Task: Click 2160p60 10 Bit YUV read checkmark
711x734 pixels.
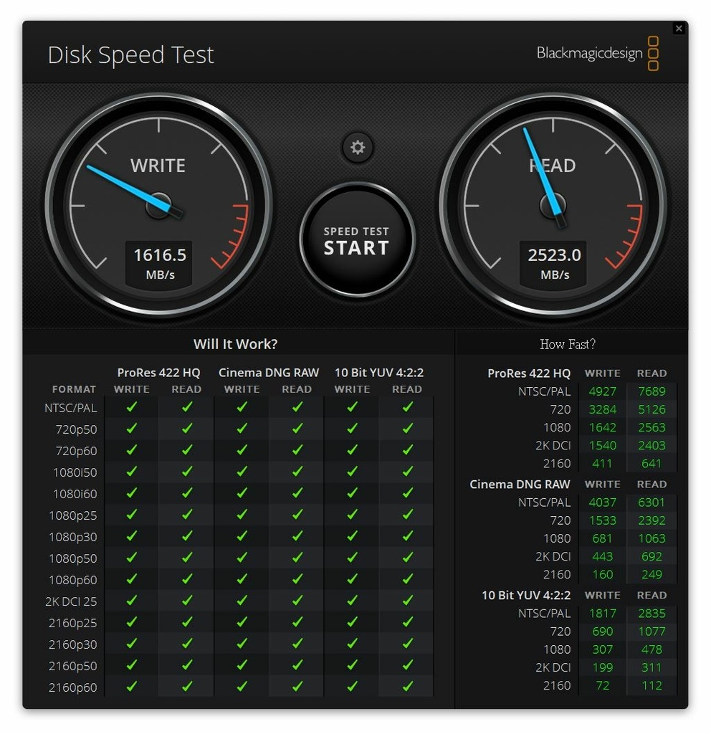Action: [408, 687]
